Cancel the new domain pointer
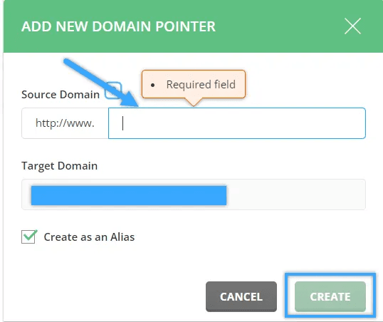 point(241,296)
